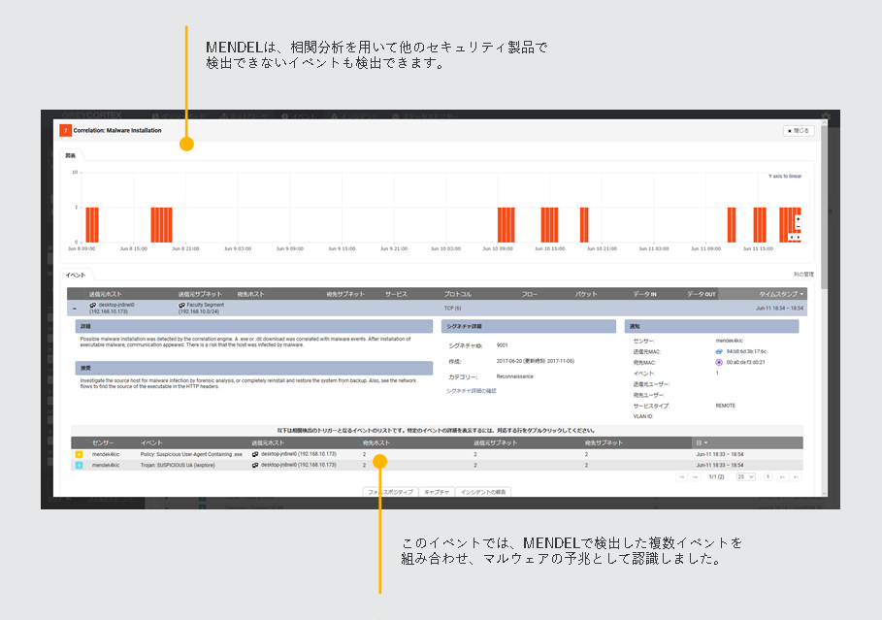Click the orange severity 7 badge

(x=65, y=131)
